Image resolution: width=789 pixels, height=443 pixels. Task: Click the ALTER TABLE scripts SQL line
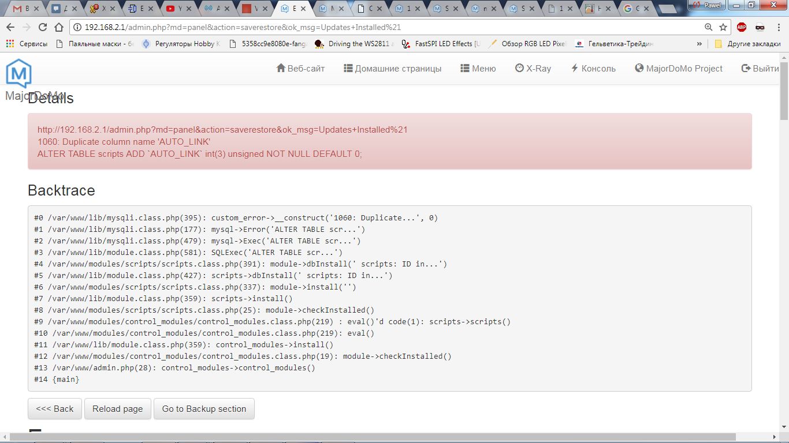199,154
